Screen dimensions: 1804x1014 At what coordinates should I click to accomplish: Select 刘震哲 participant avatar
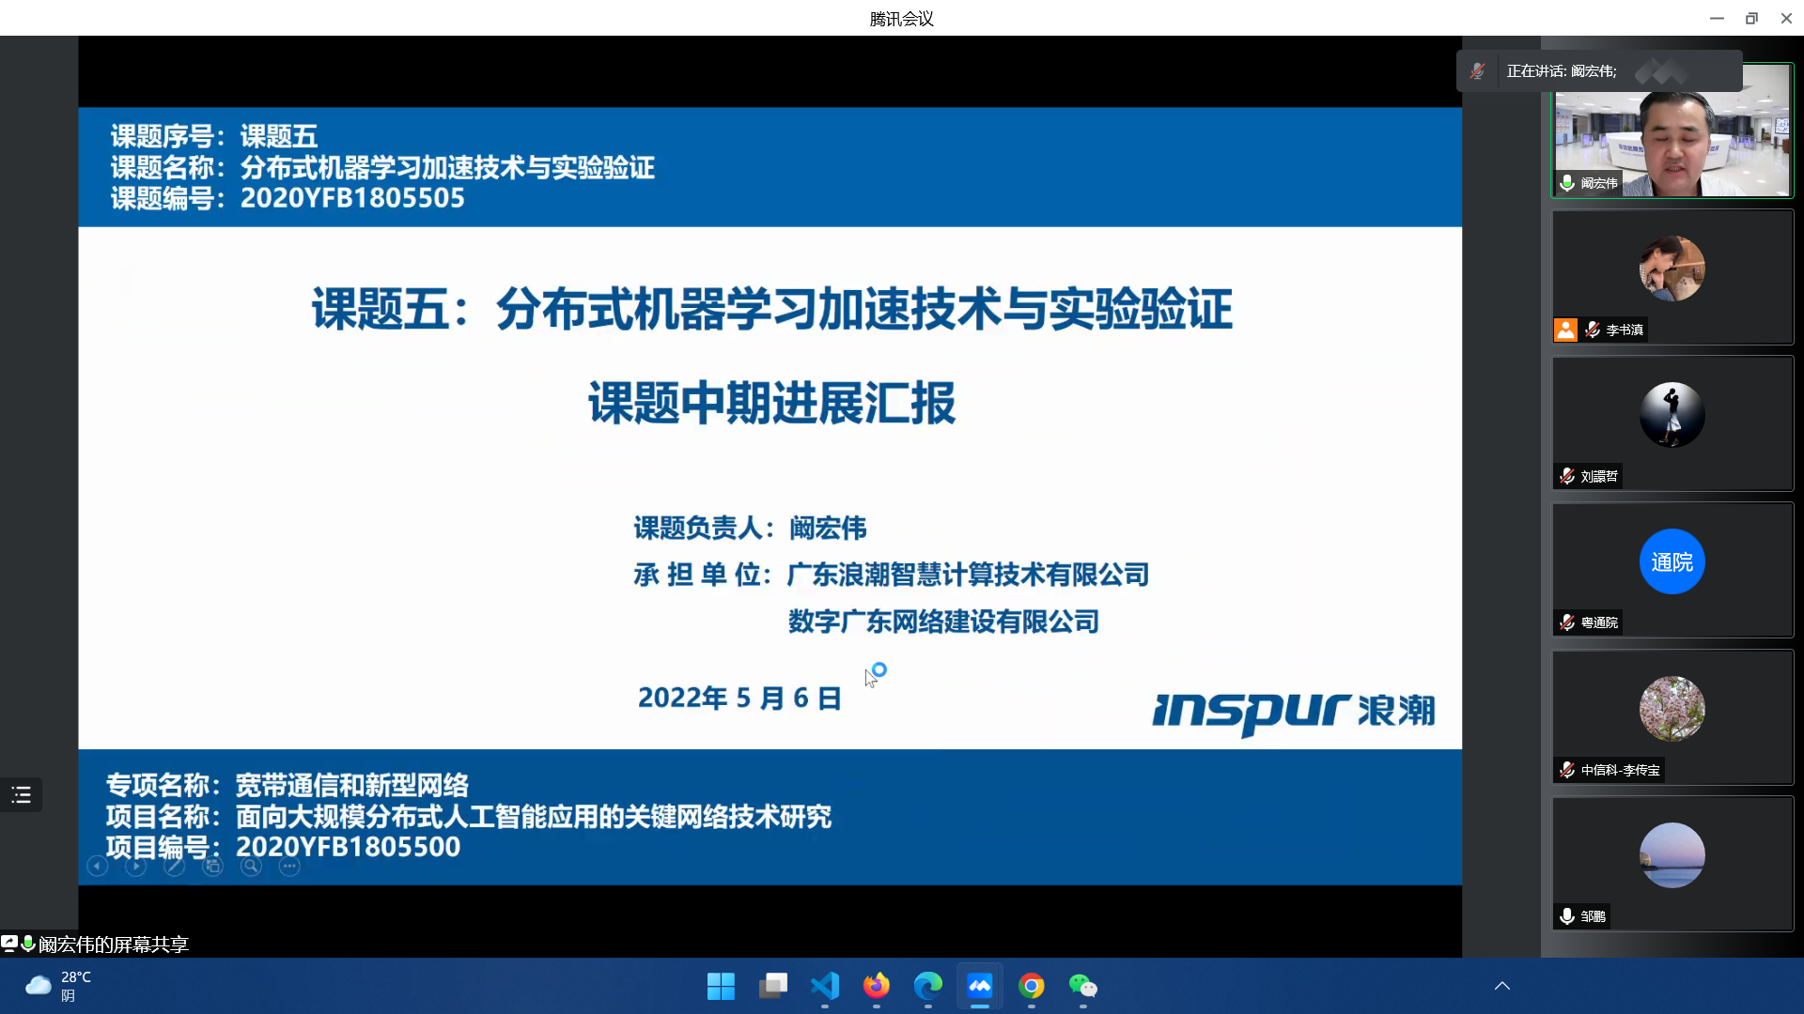pyautogui.click(x=1672, y=415)
